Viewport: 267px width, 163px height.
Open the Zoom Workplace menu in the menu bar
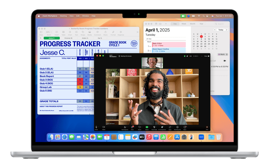50,16
